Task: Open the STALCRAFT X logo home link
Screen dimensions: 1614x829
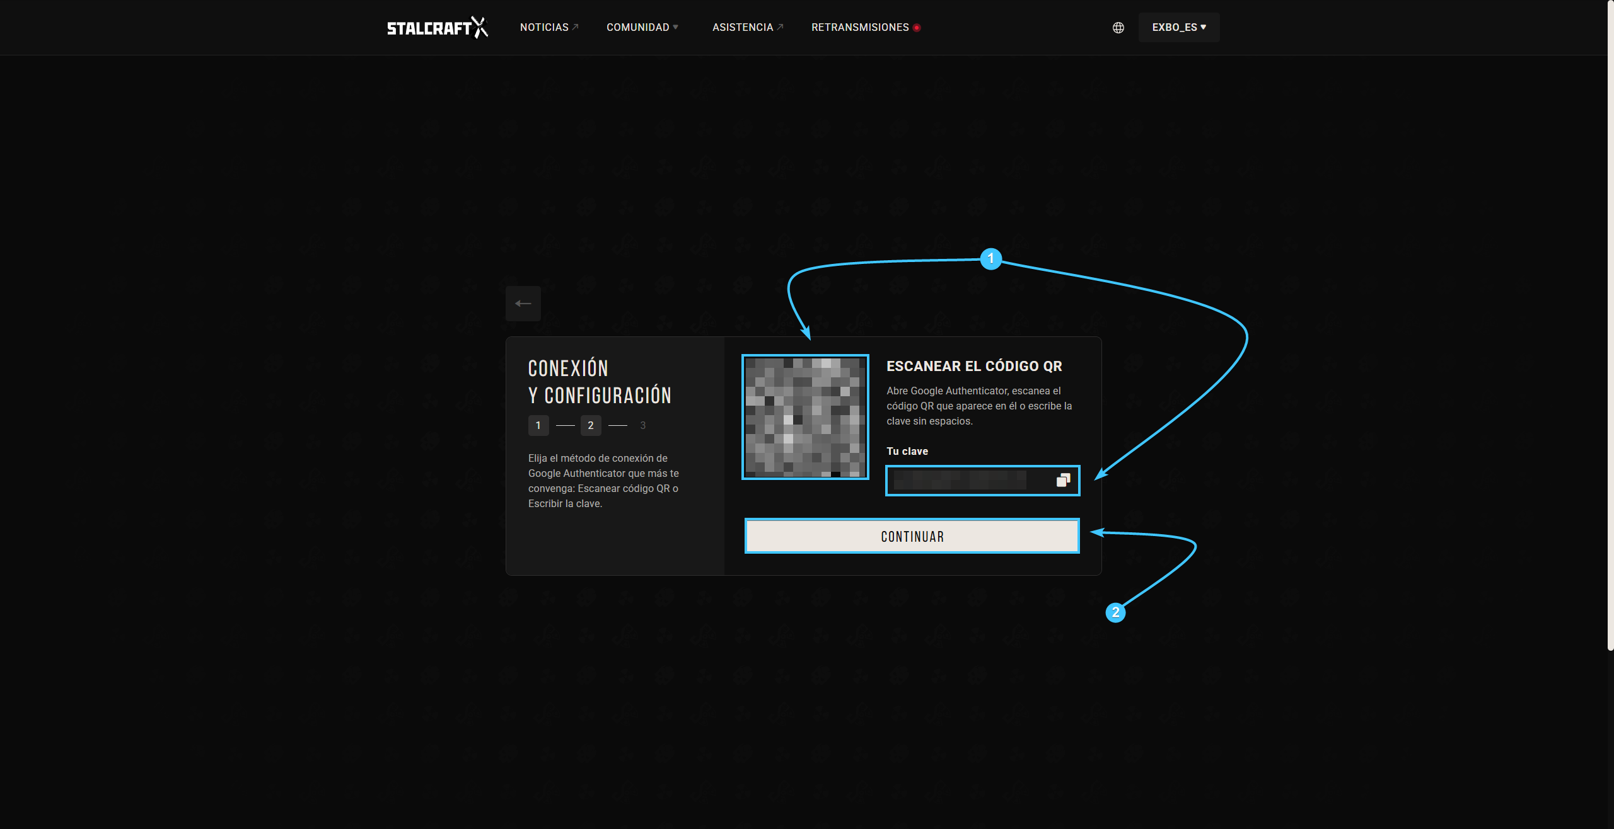Action: coord(438,27)
